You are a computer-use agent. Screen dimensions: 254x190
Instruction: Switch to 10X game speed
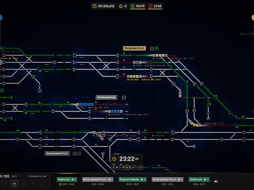pyautogui.click(x=133, y=168)
